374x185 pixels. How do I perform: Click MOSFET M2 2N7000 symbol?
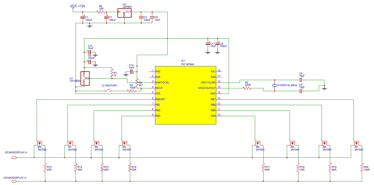pos(97,143)
